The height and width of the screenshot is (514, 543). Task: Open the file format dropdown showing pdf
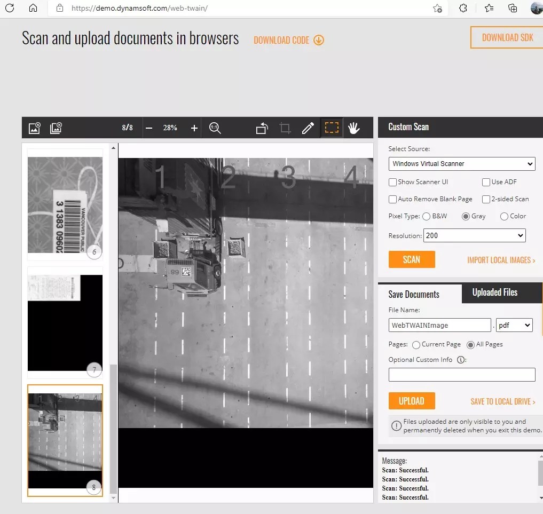514,325
